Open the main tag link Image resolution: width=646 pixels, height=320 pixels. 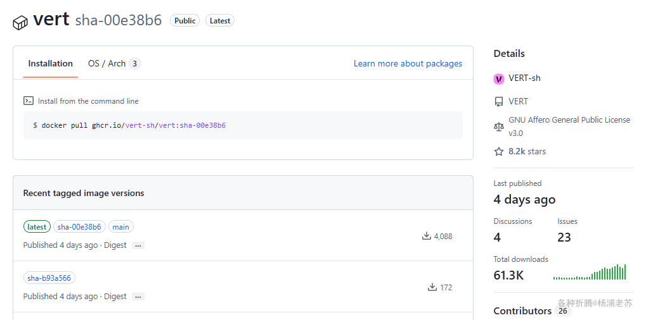(120, 227)
